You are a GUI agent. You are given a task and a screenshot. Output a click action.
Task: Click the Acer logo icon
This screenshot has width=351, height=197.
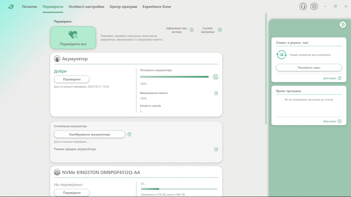(11, 7)
